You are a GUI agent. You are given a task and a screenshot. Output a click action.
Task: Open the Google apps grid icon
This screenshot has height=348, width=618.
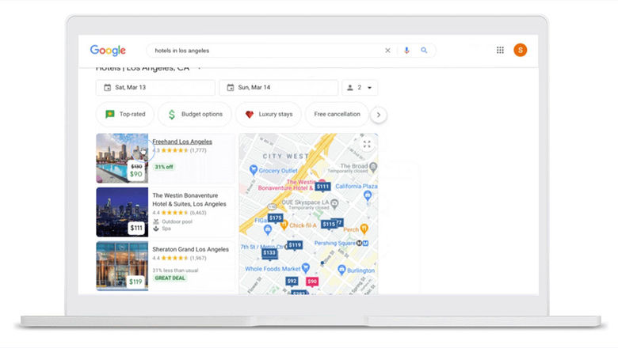click(x=500, y=50)
